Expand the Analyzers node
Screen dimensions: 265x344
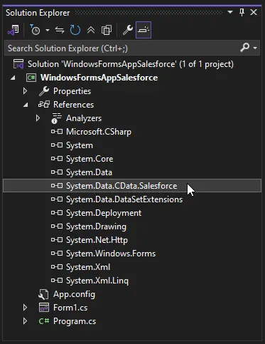(38, 118)
